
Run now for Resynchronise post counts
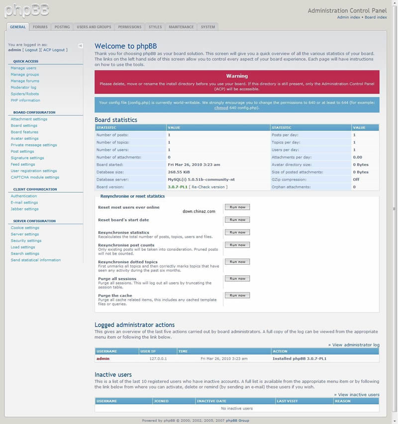237,245
